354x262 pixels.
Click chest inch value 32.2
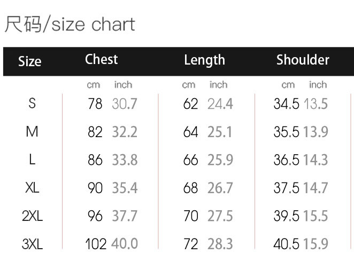125,132
